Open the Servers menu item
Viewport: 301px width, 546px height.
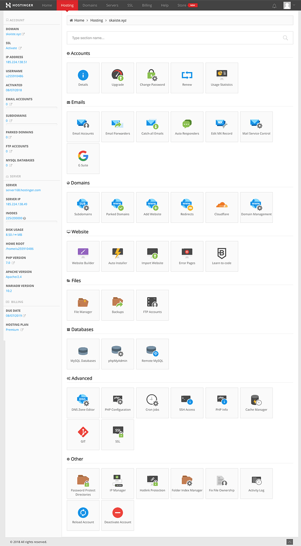click(112, 5)
